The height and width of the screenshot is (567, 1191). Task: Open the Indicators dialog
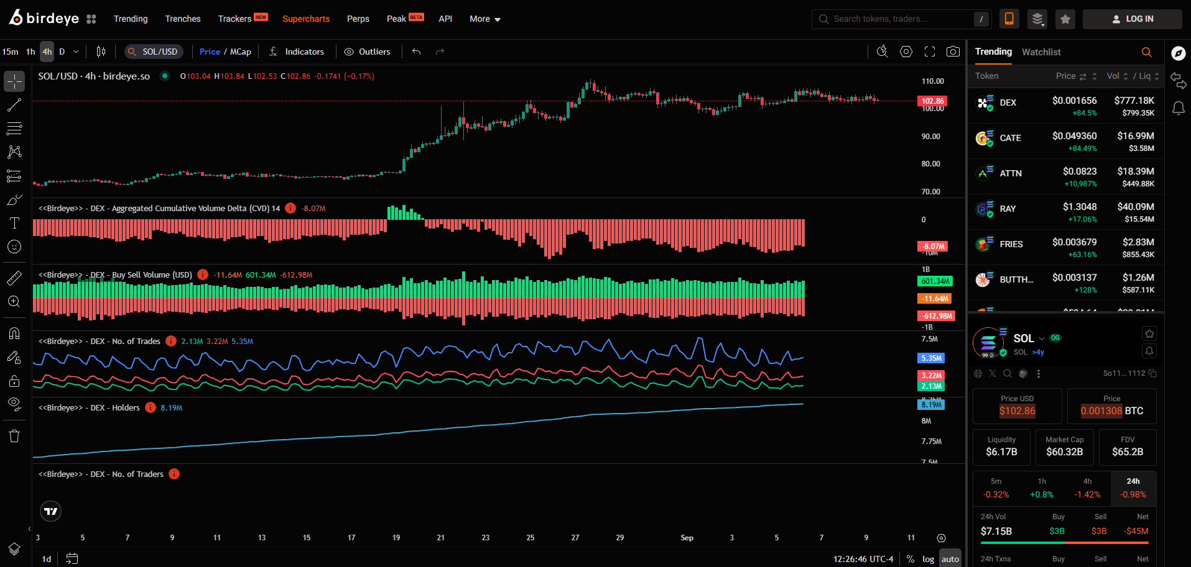pyautogui.click(x=297, y=52)
